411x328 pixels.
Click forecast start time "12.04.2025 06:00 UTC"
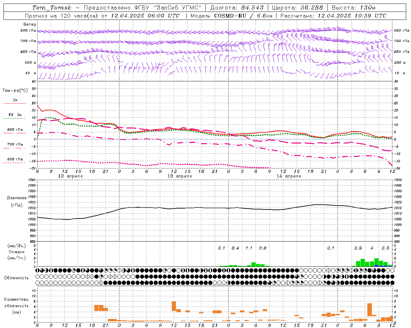(145, 16)
